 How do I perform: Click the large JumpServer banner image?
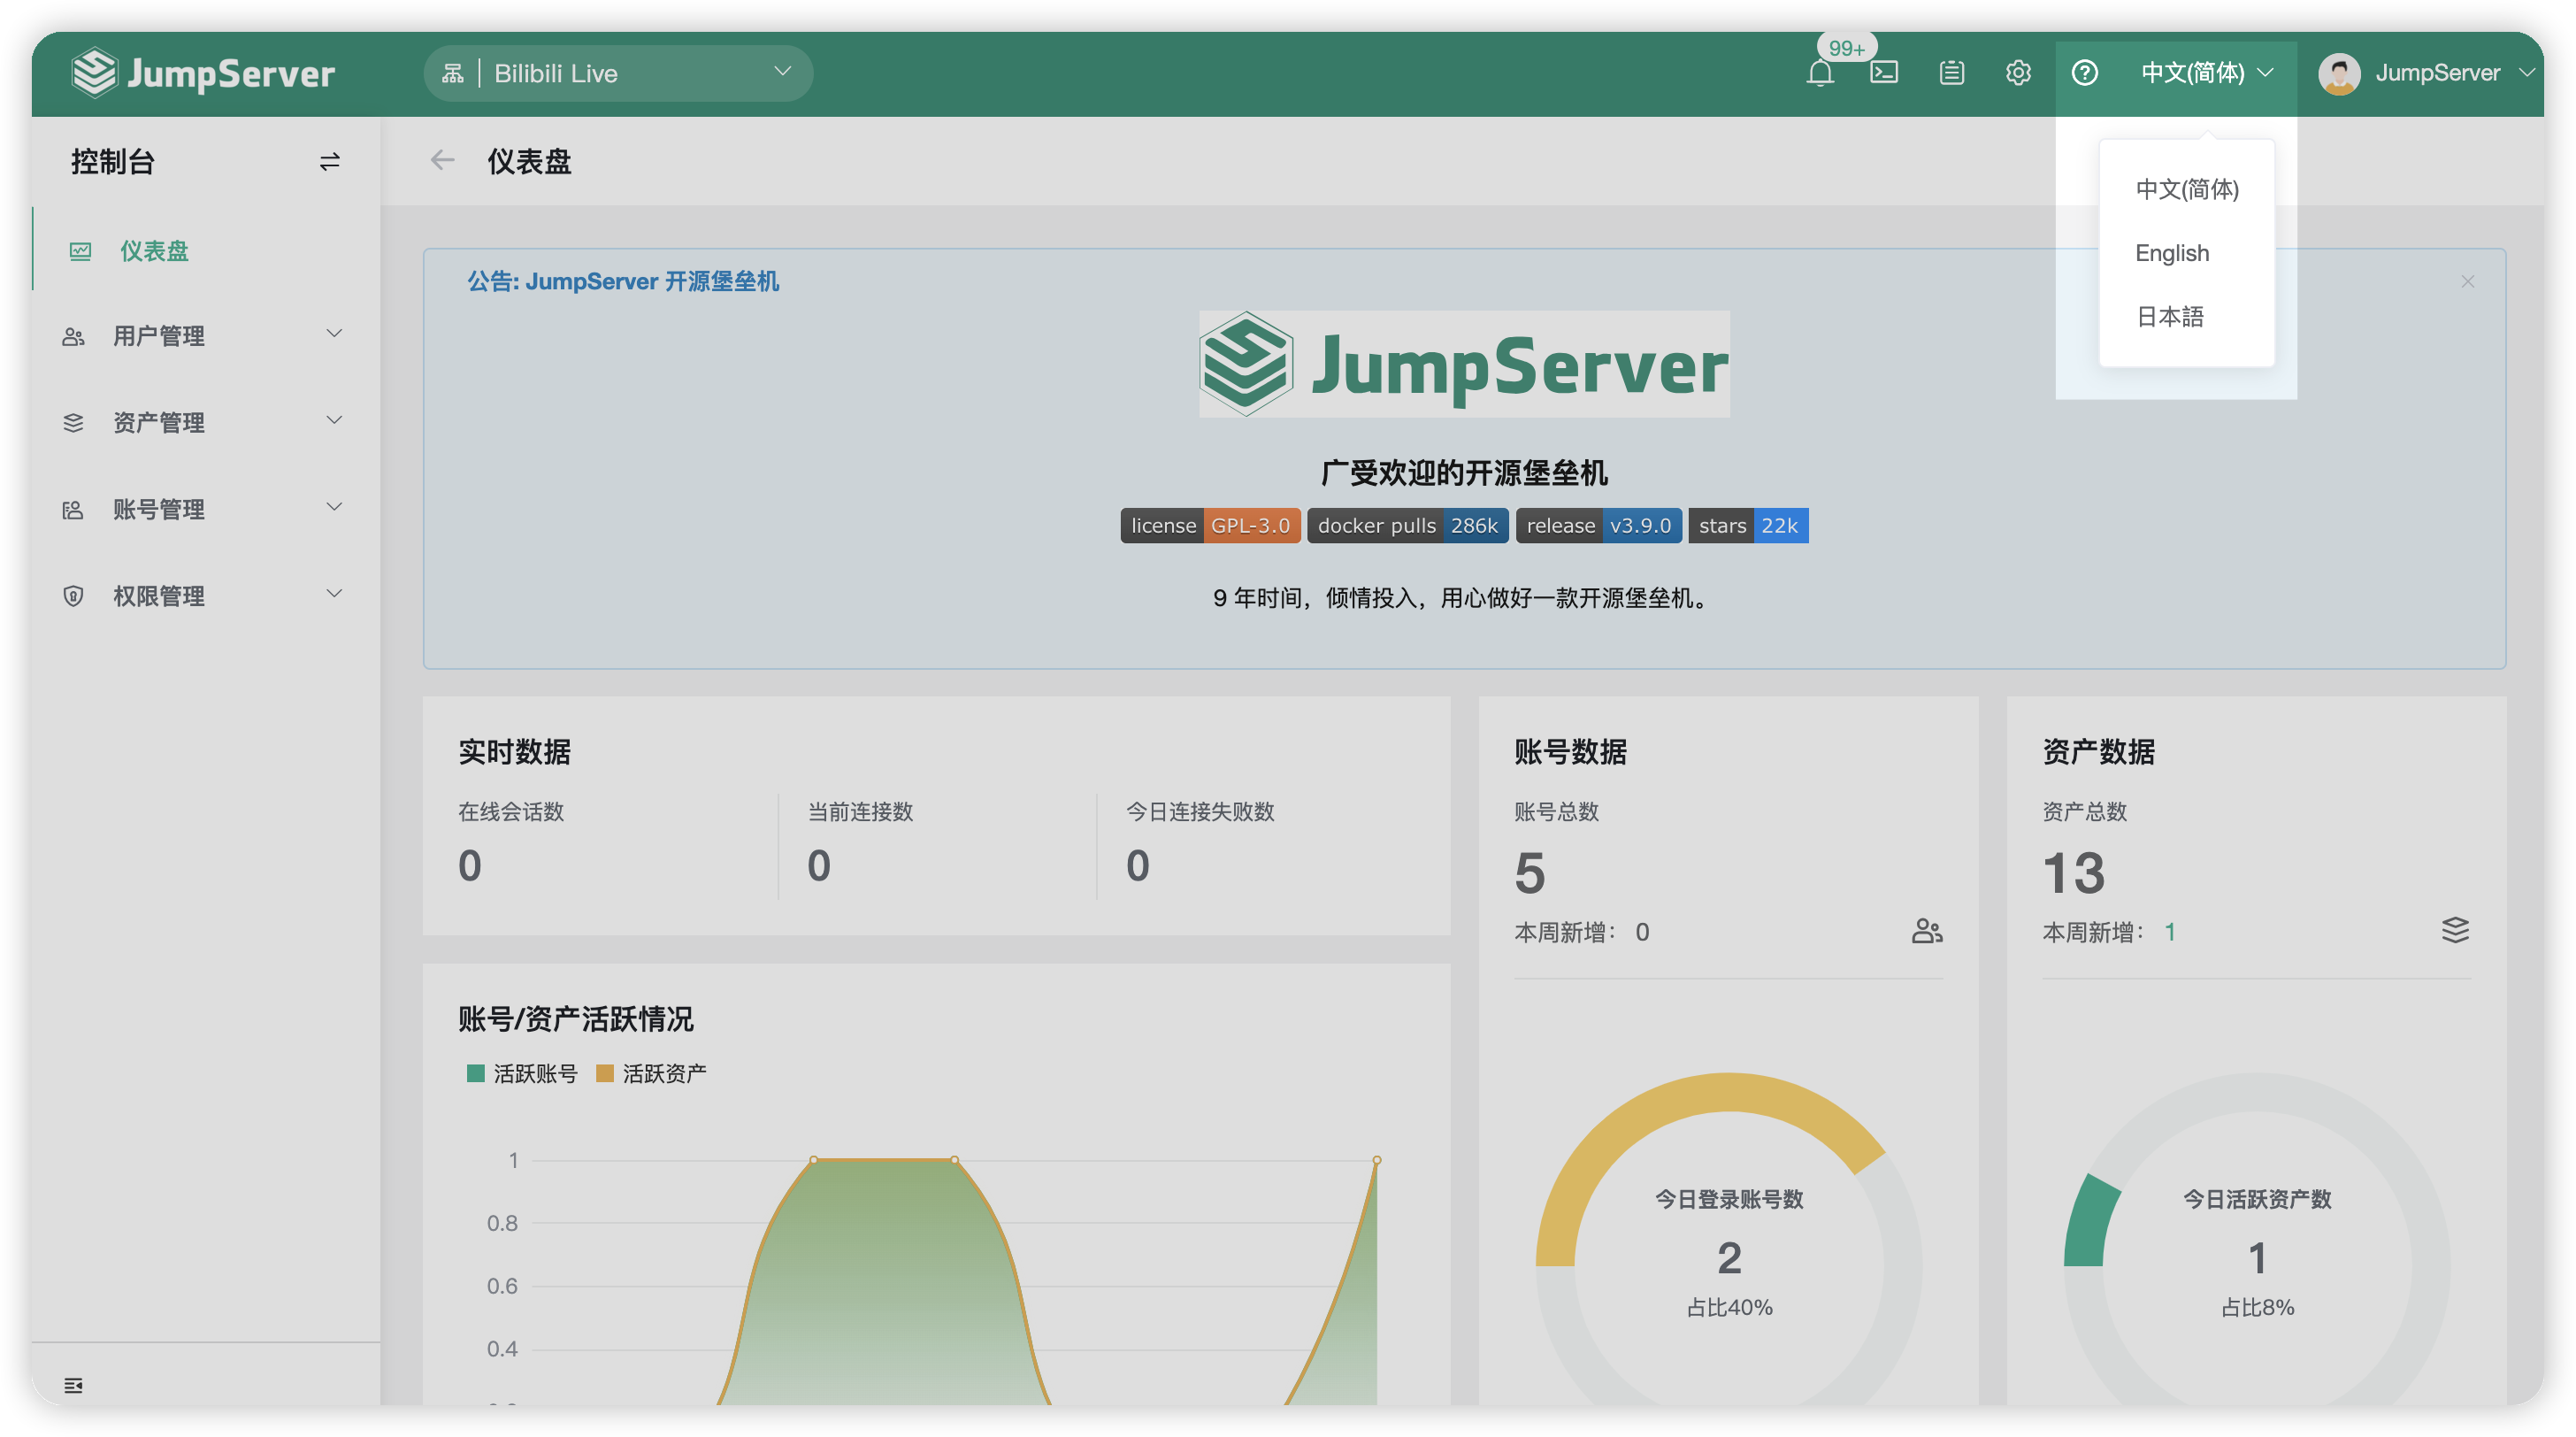[x=1464, y=364]
